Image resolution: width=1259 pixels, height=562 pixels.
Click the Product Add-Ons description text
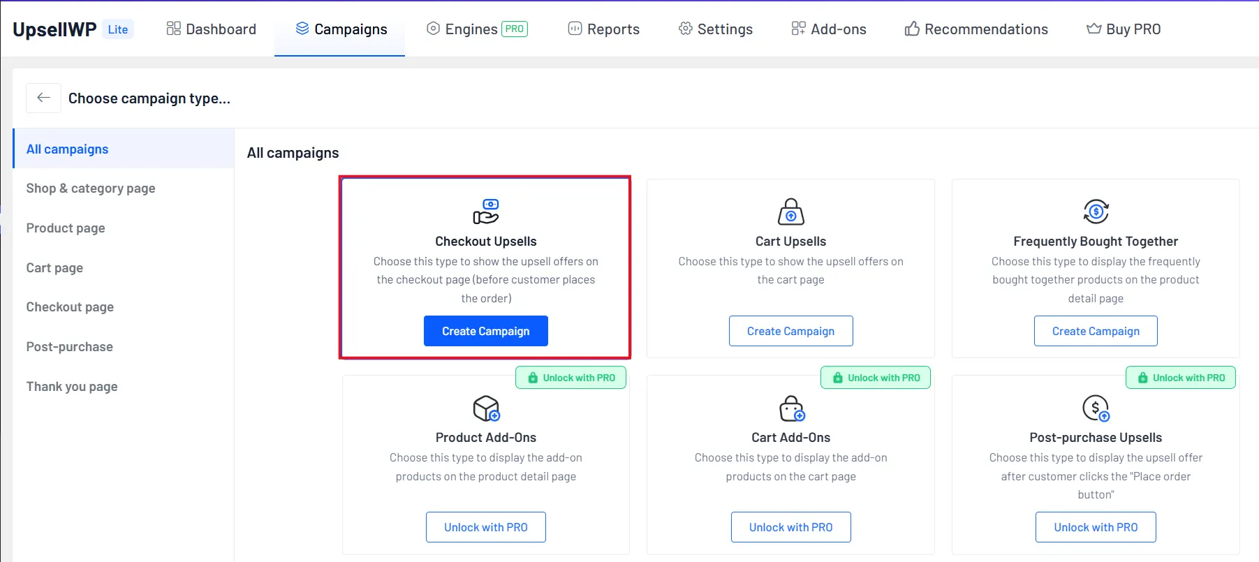coord(486,467)
